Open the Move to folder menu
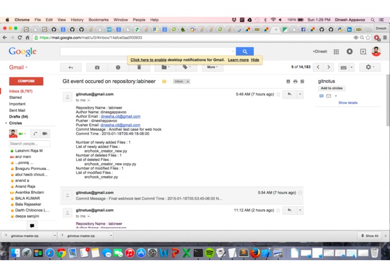The width and height of the screenshot is (390, 277). click(165, 67)
